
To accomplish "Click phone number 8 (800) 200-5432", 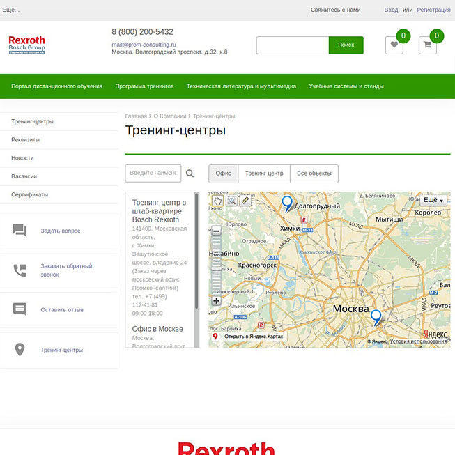I will (x=142, y=31).
